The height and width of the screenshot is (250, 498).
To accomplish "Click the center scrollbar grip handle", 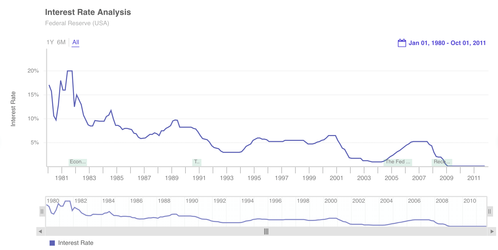I will [266, 231].
